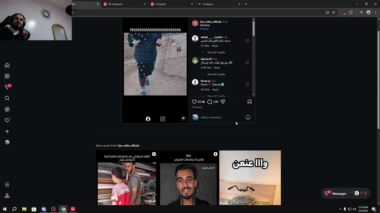Click the page vertical scrollbar
Screen dimensions: 380x213
tap(378, 80)
